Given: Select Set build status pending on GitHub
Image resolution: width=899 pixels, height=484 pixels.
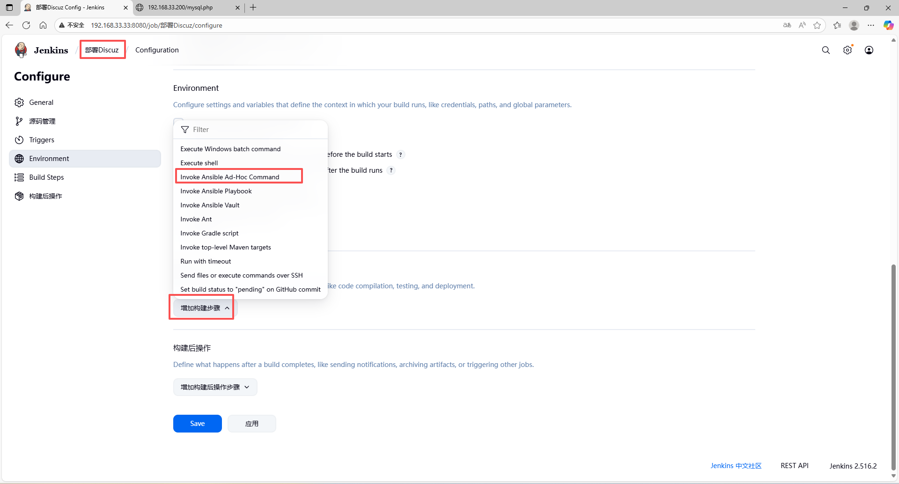Looking at the screenshot, I should tap(251, 289).
